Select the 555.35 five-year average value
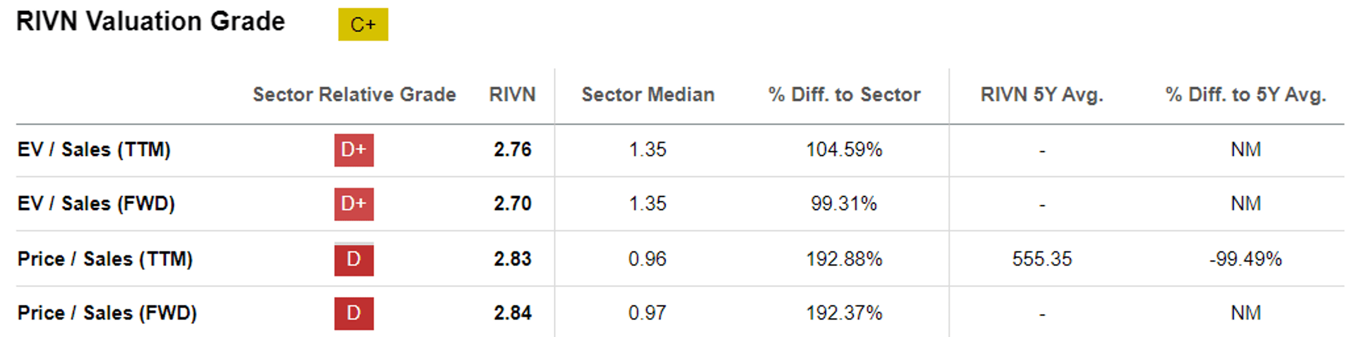1361x337 pixels. click(x=1041, y=259)
